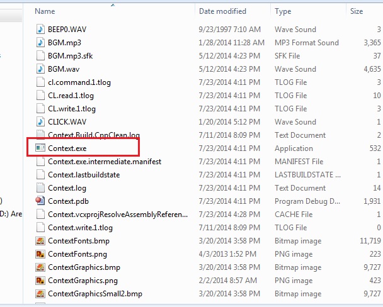Click the ContextFonts.bmp bitmap image icon

(x=40, y=241)
